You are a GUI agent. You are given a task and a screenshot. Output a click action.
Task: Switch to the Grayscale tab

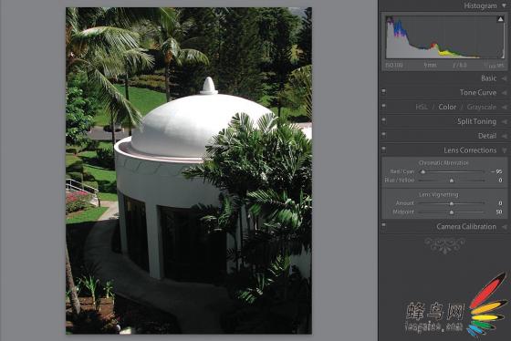coord(482,107)
